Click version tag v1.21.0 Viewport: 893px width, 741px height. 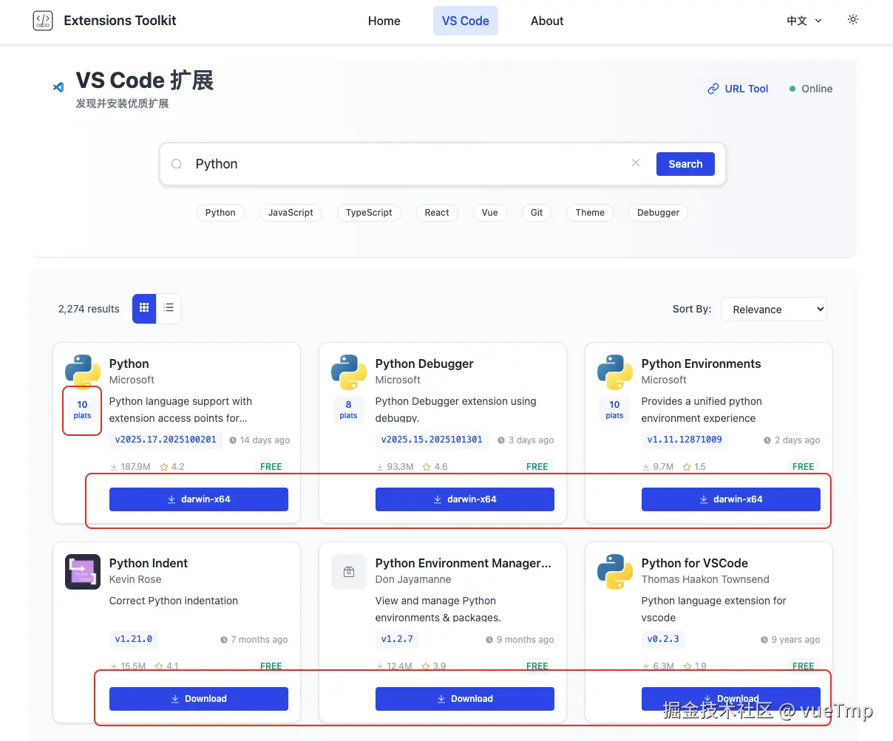[x=134, y=639]
